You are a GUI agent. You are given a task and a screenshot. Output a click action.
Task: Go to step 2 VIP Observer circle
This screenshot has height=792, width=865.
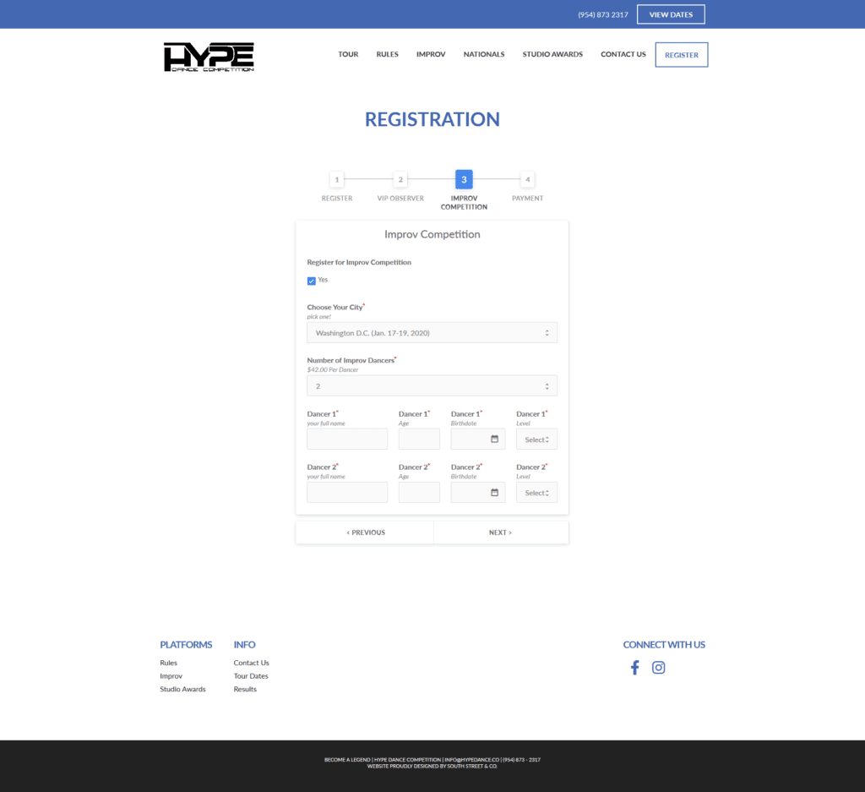tap(400, 179)
